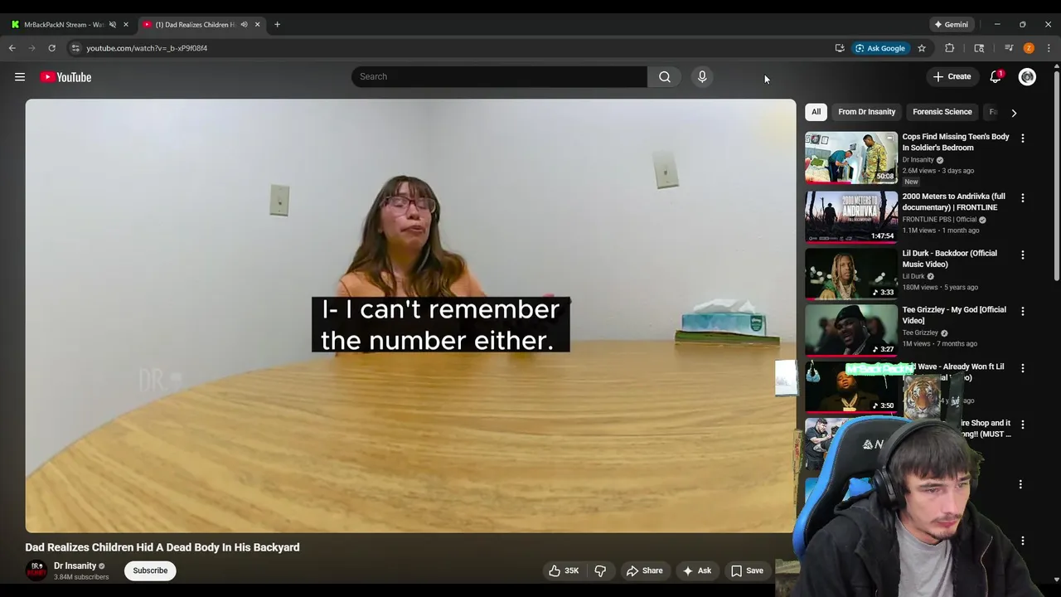This screenshot has height=597, width=1061.
Task: Switch to MrBackPackN Stream browser tab
Action: pyautogui.click(x=62, y=25)
